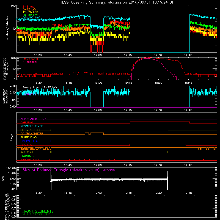Viewport: 220px width, 220px height.
Task: Click the 0.7 value on the livetime axis
Action: point(13,208)
